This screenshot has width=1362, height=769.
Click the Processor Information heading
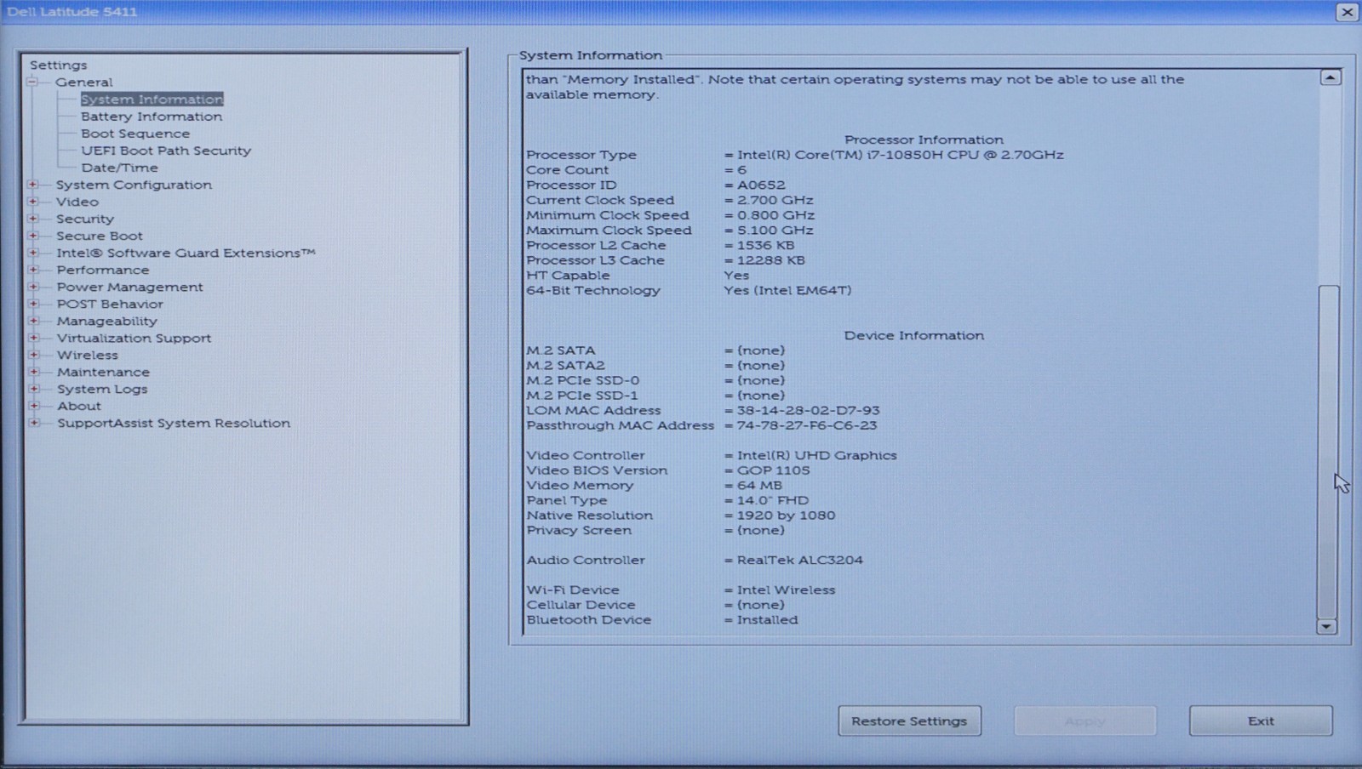coord(924,140)
